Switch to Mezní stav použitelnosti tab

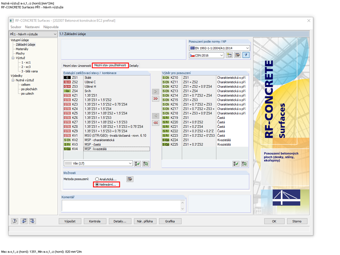point(110,65)
